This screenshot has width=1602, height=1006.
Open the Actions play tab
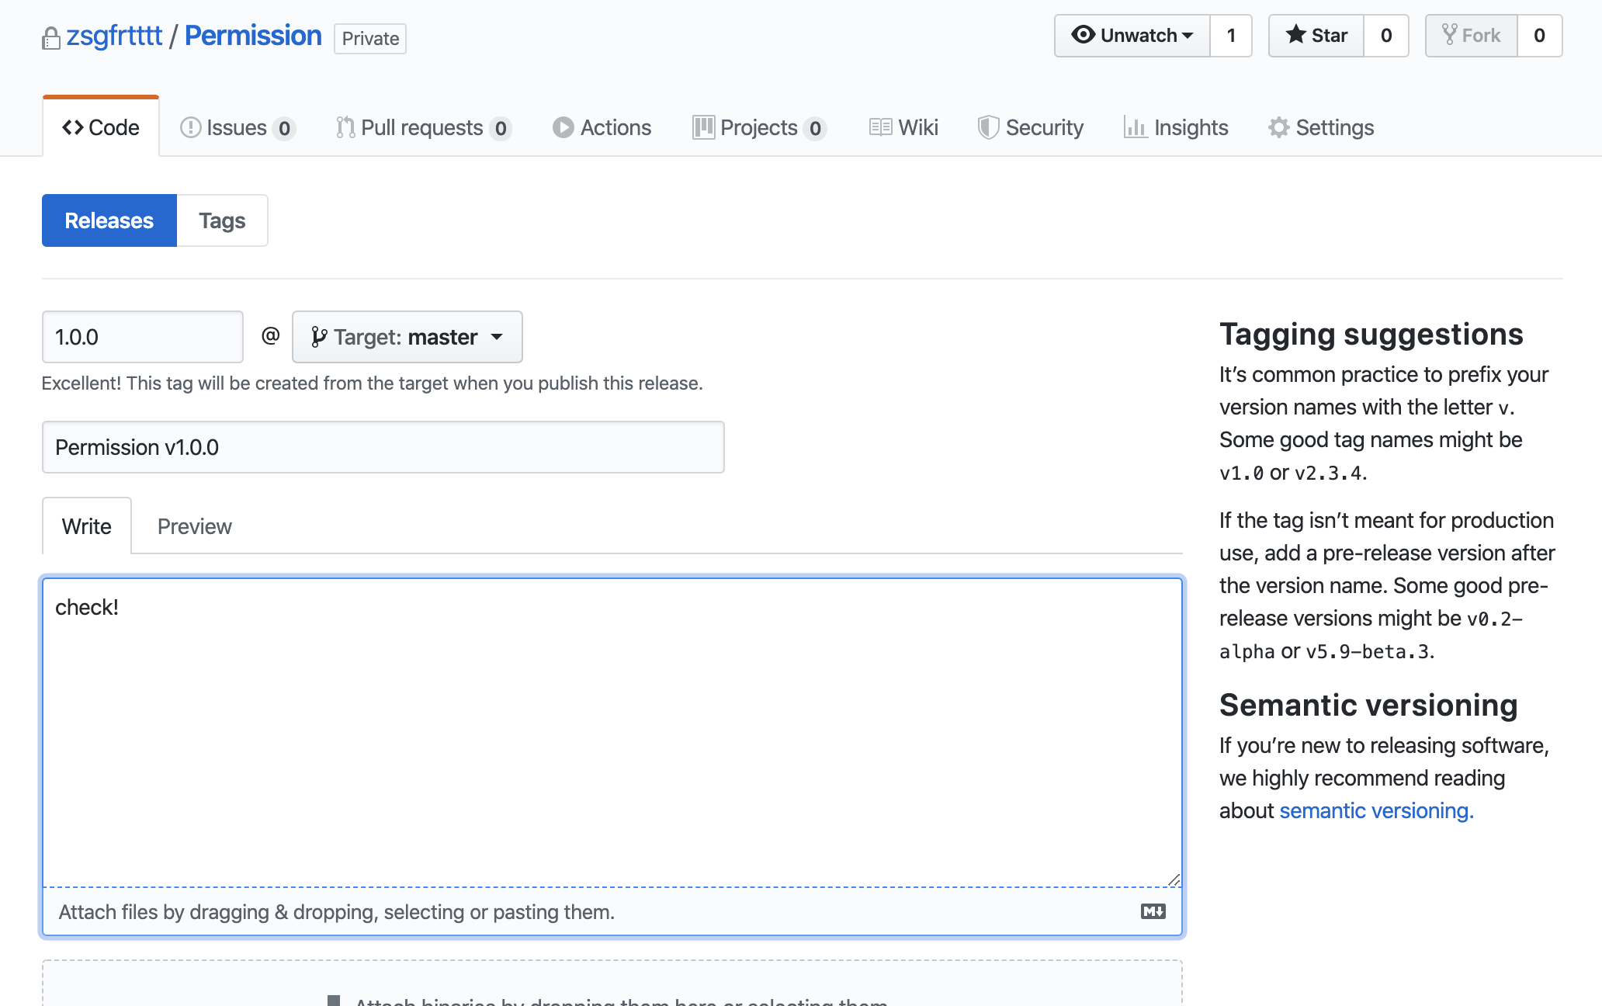(x=602, y=127)
